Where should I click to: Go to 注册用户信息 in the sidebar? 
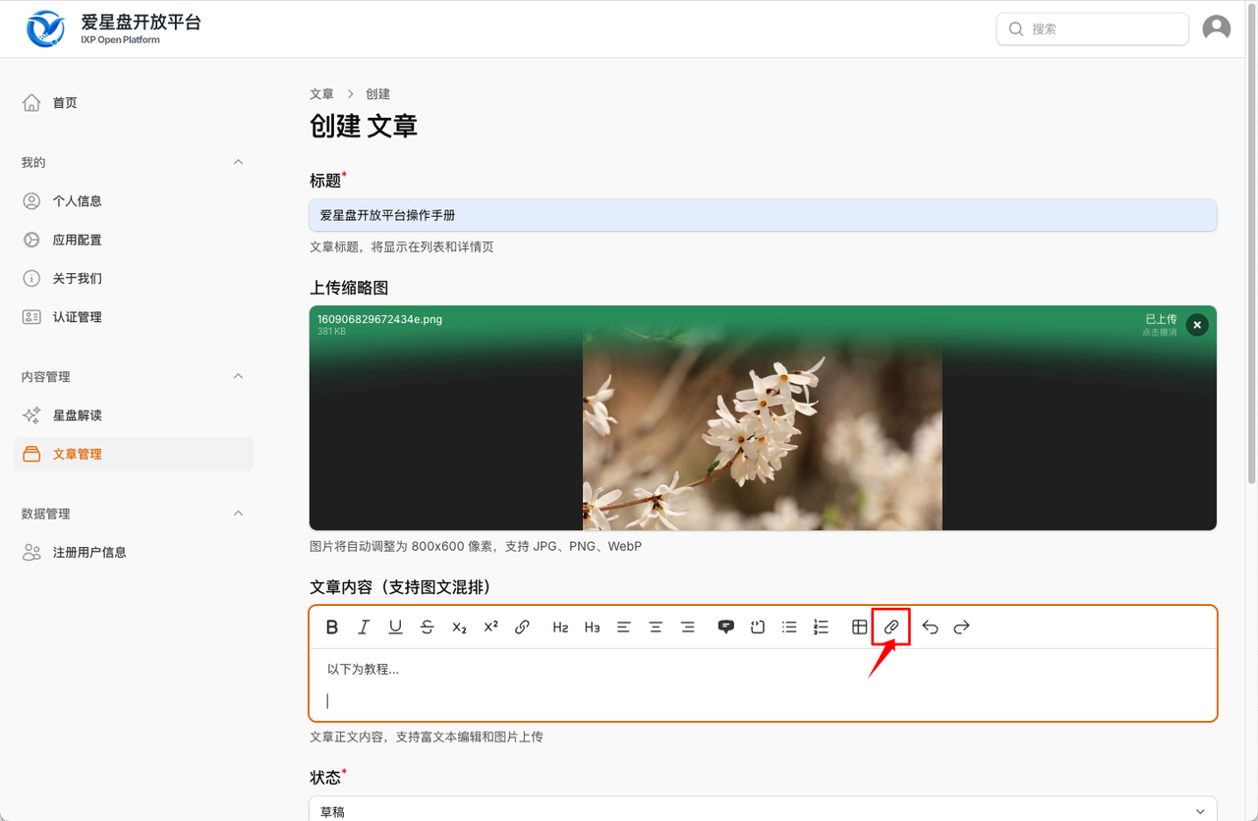coord(89,552)
